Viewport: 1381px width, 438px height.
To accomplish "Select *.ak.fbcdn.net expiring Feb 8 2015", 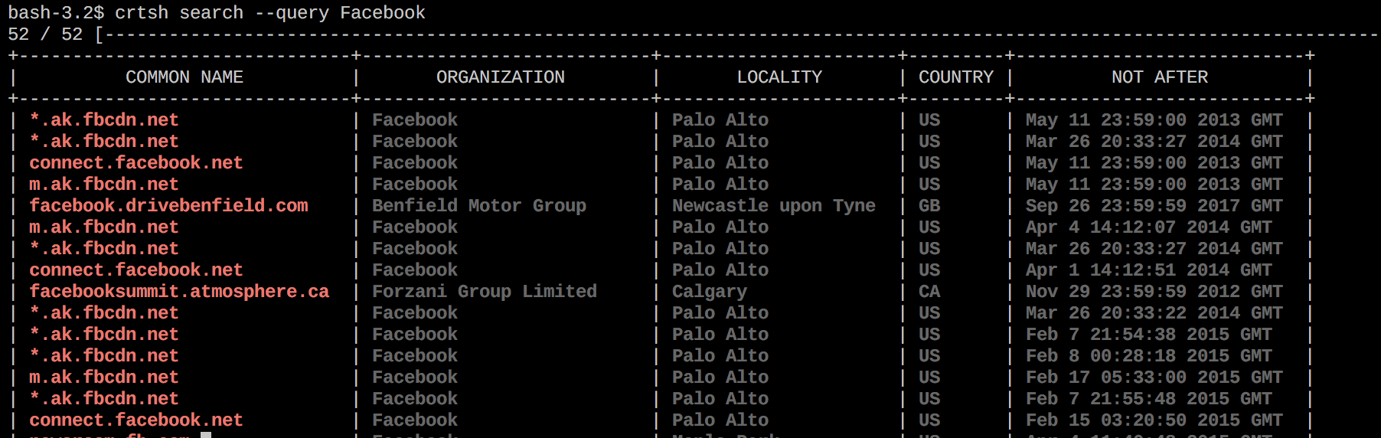I will pos(104,356).
